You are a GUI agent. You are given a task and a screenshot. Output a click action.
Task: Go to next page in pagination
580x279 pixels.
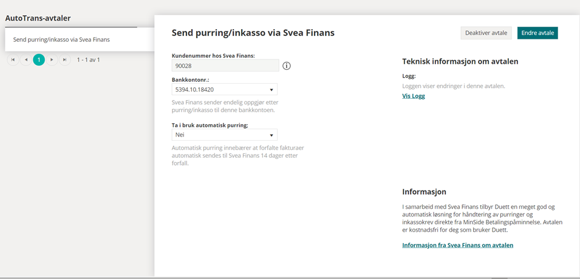click(x=52, y=59)
